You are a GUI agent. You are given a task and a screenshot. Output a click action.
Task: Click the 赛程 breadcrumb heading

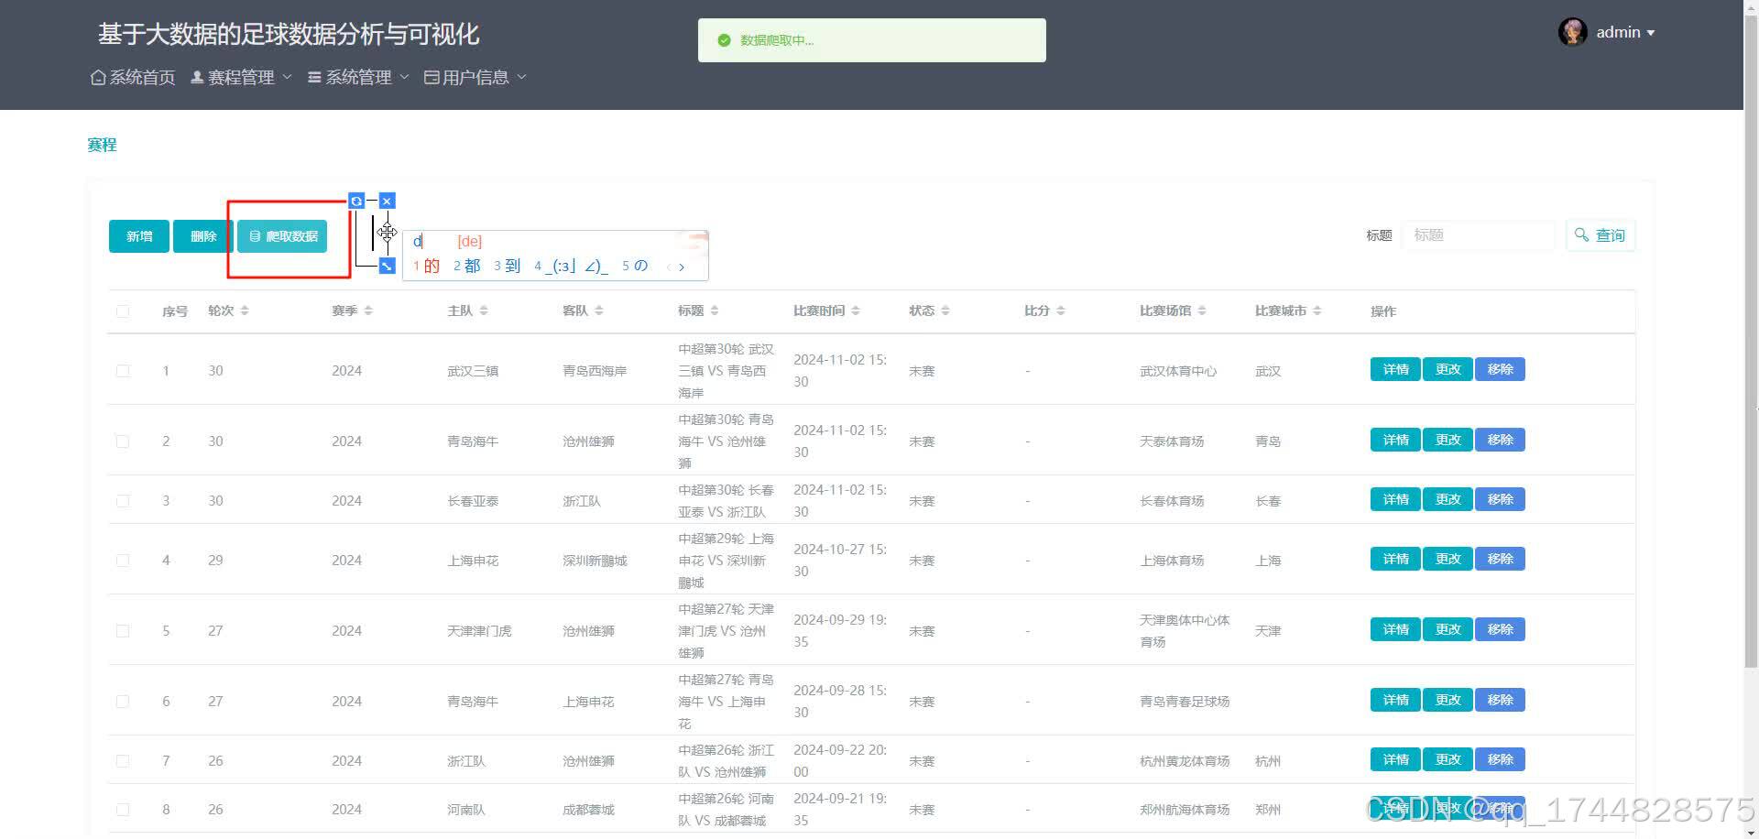[x=102, y=145]
